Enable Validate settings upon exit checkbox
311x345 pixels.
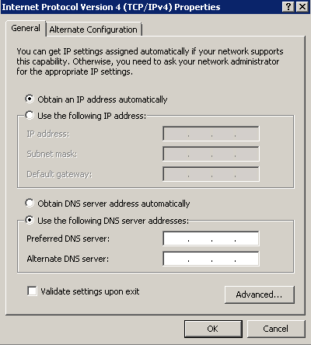click(x=32, y=291)
